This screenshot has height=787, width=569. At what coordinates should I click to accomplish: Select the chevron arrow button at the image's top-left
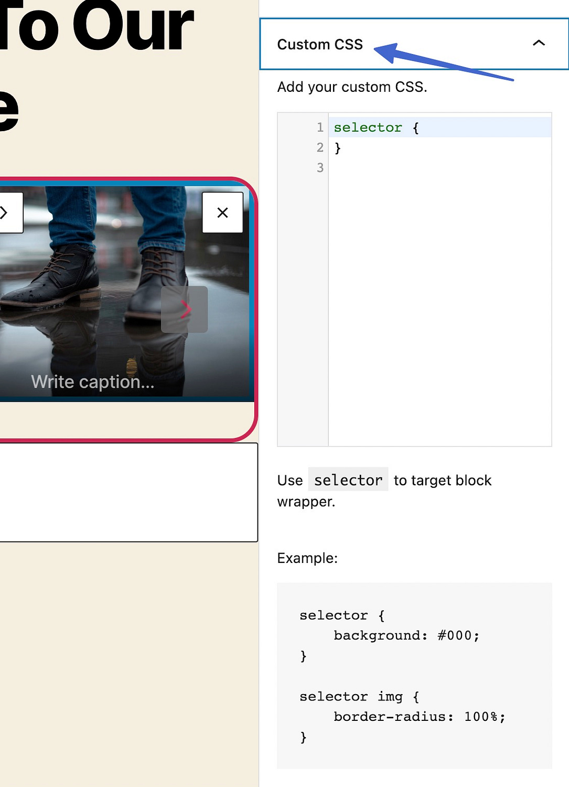[4, 212]
